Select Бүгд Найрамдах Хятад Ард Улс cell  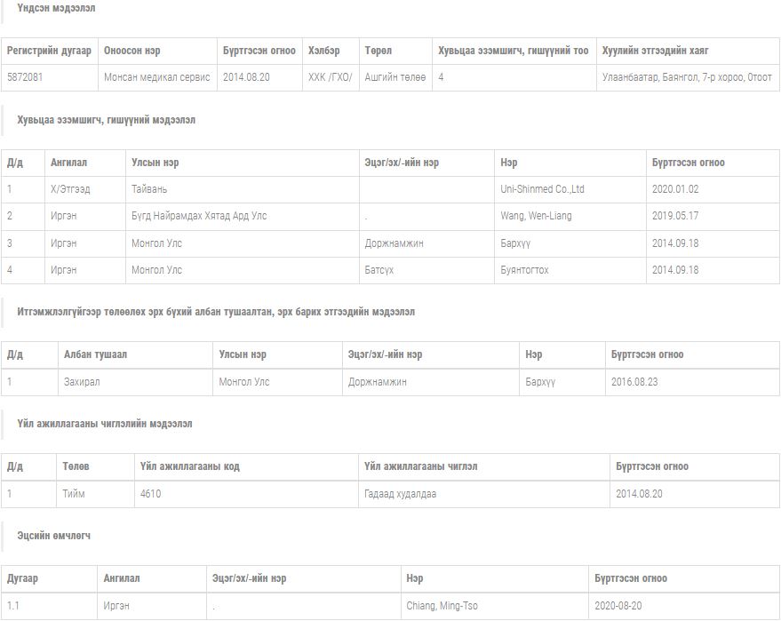(x=199, y=216)
